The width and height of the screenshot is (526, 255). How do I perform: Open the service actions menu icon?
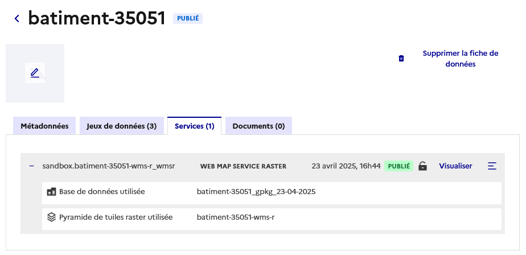point(492,166)
